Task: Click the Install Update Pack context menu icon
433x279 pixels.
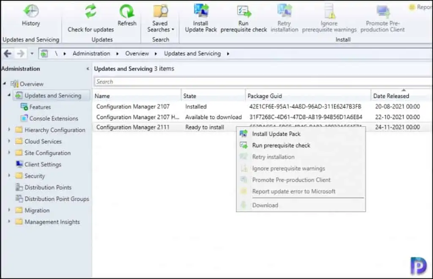Action: 244,134
